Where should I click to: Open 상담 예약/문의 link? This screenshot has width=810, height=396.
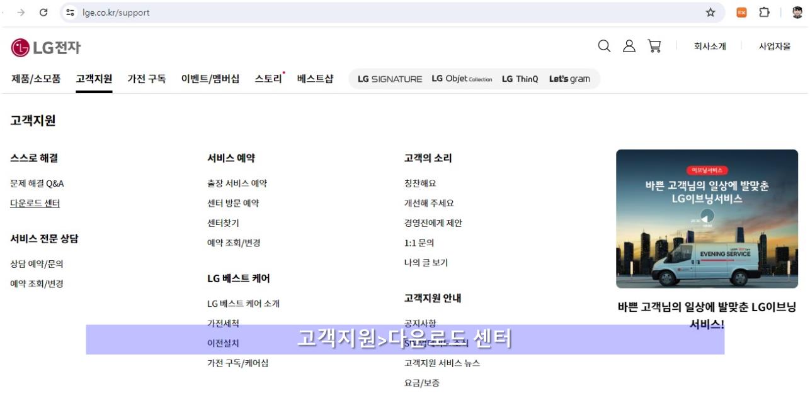(x=37, y=264)
